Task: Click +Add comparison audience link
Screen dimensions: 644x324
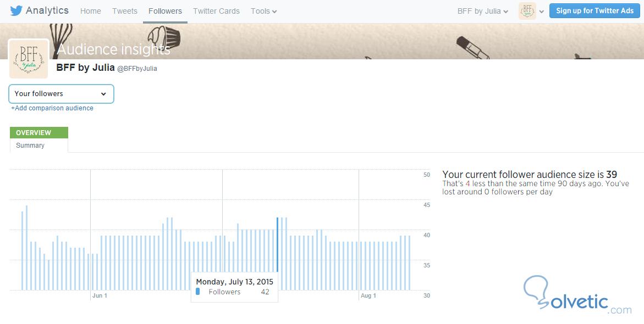Action: [x=52, y=108]
